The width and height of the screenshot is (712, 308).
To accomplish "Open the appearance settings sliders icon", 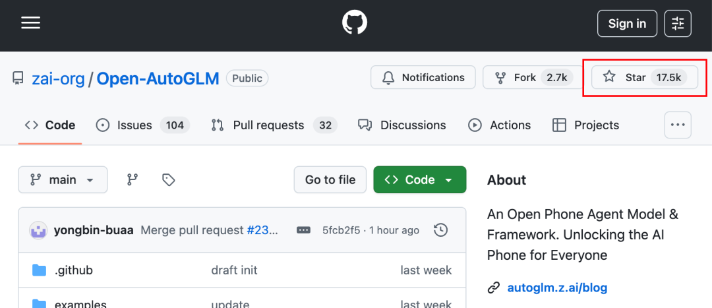I will [678, 23].
